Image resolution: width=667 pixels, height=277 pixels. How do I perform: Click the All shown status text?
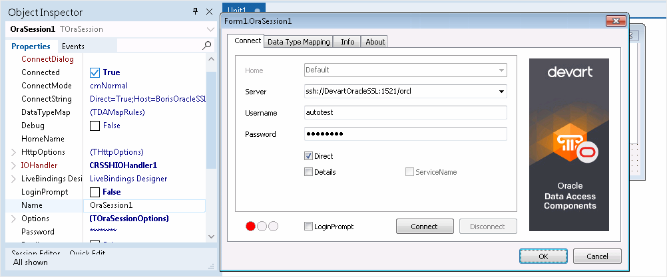[x=31, y=262]
